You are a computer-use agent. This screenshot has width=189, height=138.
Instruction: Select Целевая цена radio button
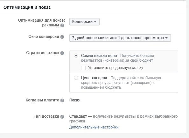(76, 78)
